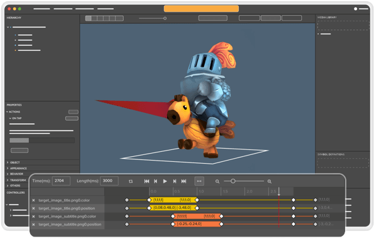Click the target_image_subtitle.png0.position track name
Screen dimensions: 374x239
click(70, 225)
